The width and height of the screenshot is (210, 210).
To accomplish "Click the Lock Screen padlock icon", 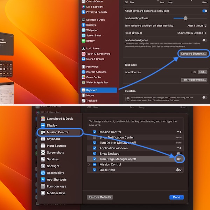I will coord(83,48).
